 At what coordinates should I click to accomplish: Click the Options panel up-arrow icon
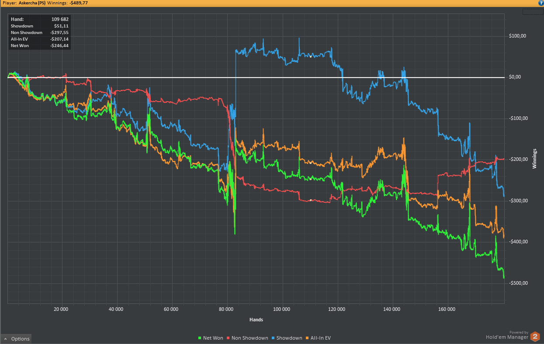click(5, 339)
